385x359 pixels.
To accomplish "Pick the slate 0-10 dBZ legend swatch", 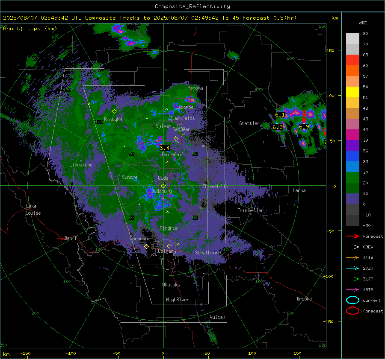I will (x=352, y=199).
